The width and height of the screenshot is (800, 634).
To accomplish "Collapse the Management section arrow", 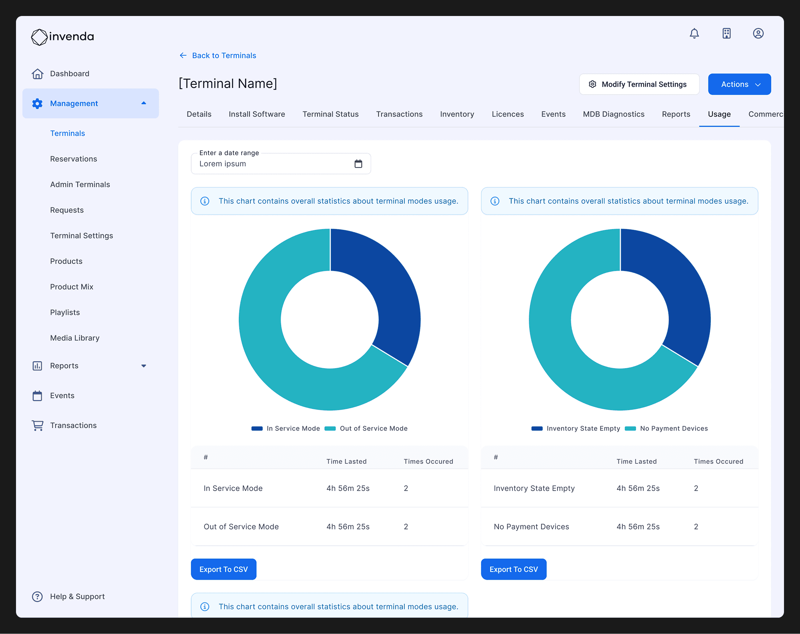I will [144, 103].
